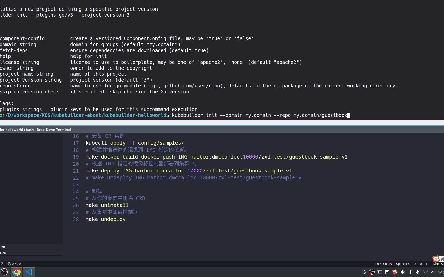Viewport: 444px width, 277px height.
Task: Open OBS Studio from the system tray
Action: coord(372,272)
